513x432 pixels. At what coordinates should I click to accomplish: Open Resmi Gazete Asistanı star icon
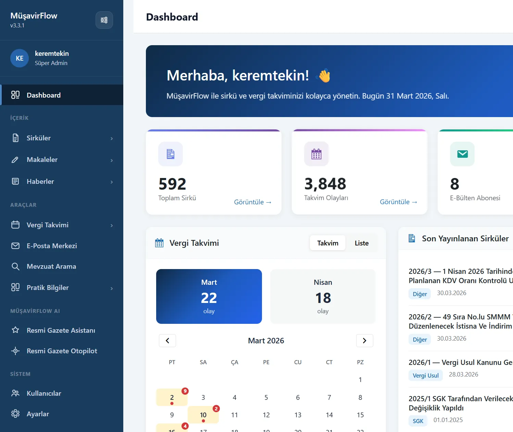coord(15,330)
